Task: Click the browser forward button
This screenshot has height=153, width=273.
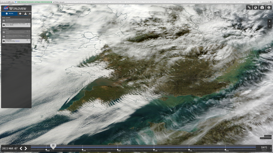Action: [x=5, y=2]
